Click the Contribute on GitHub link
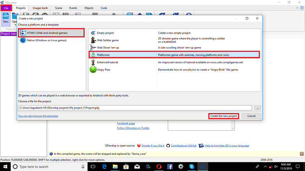 click(183, 145)
